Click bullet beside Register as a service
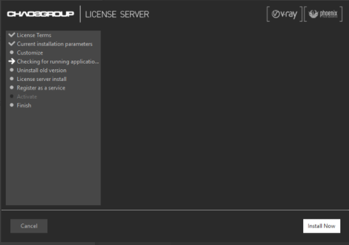349x245 pixels. point(12,87)
